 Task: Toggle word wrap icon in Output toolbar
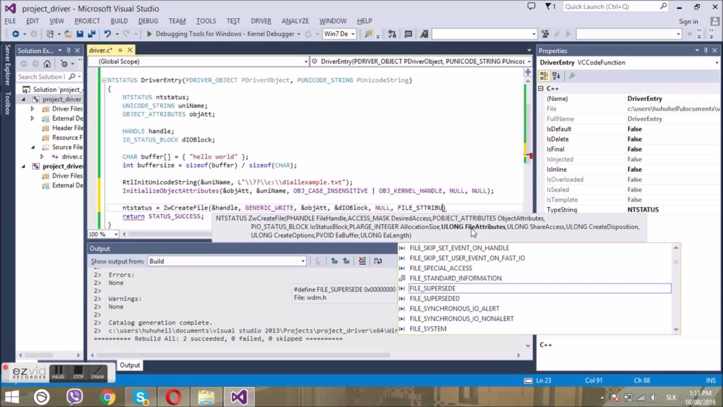tap(378, 261)
